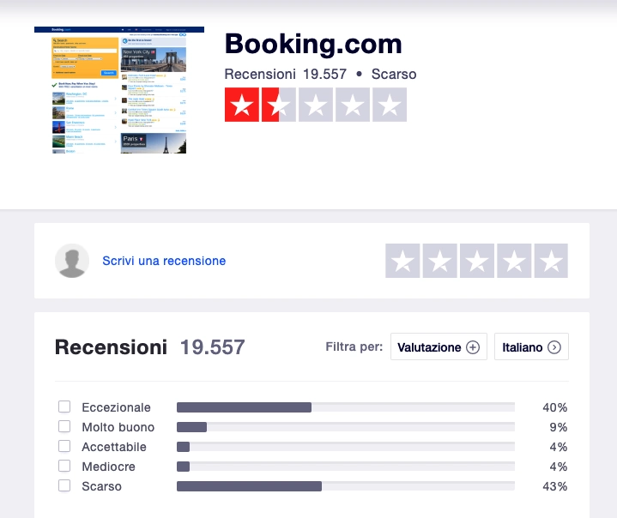Click the plus icon in the Valutazione filter
This screenshot has width=617, height=518.
(x=473, y=347)
